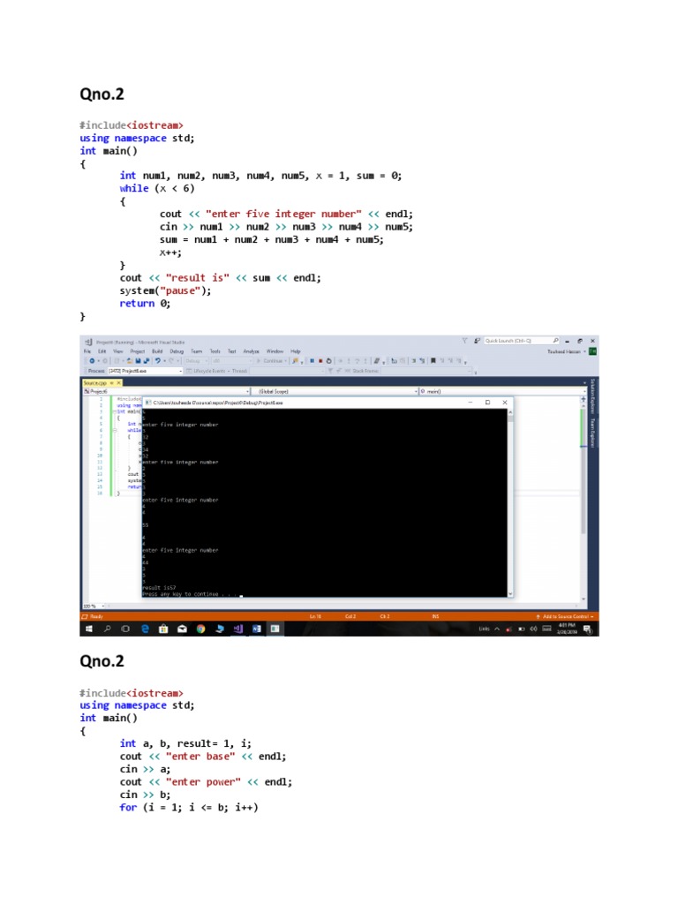Screen dimensions: 678x904
Task: Collapse the int main() code block
Action: coord(117,411)
